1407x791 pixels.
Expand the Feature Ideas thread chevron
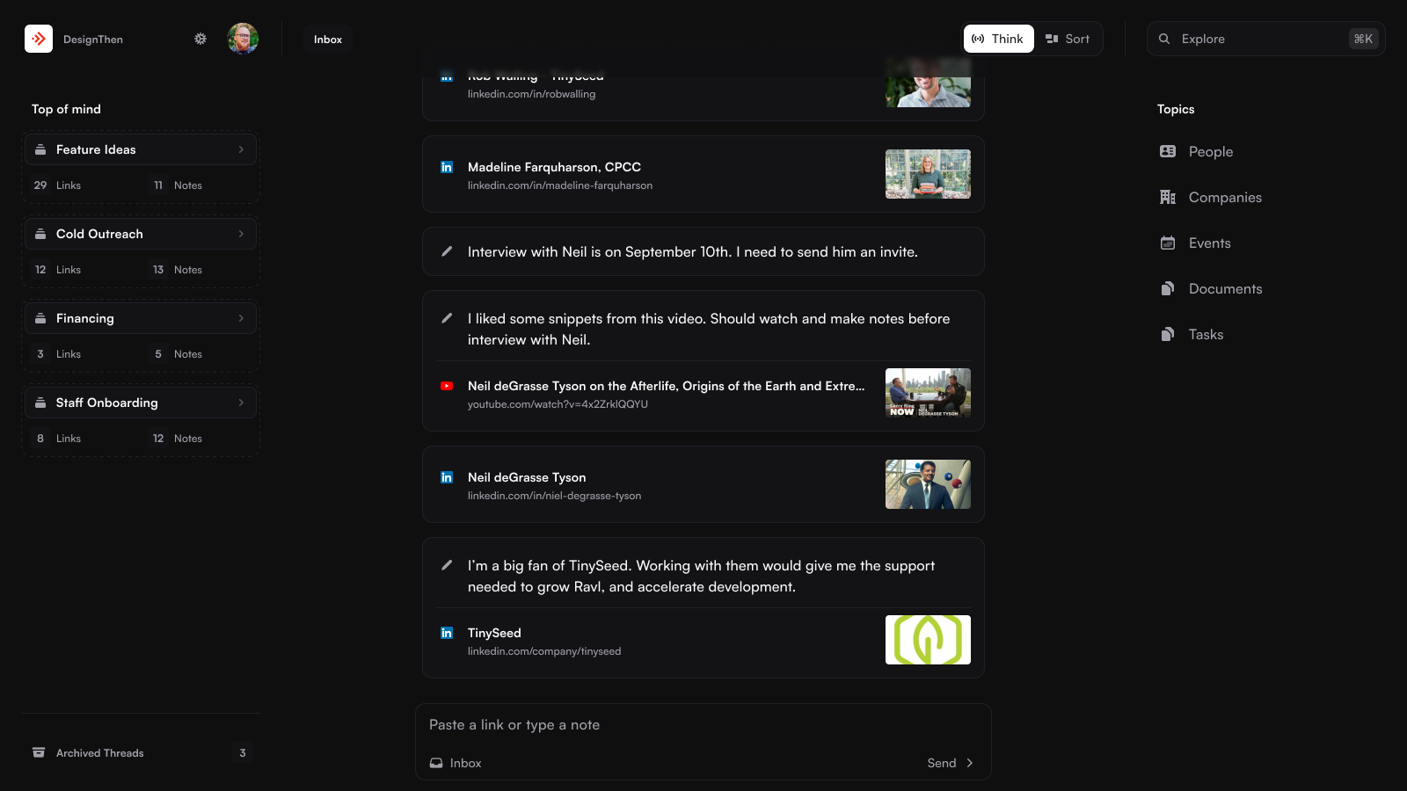point(241,149)
